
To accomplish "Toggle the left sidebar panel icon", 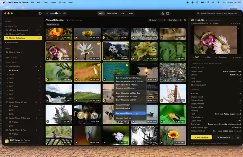I will pos(40,13).
